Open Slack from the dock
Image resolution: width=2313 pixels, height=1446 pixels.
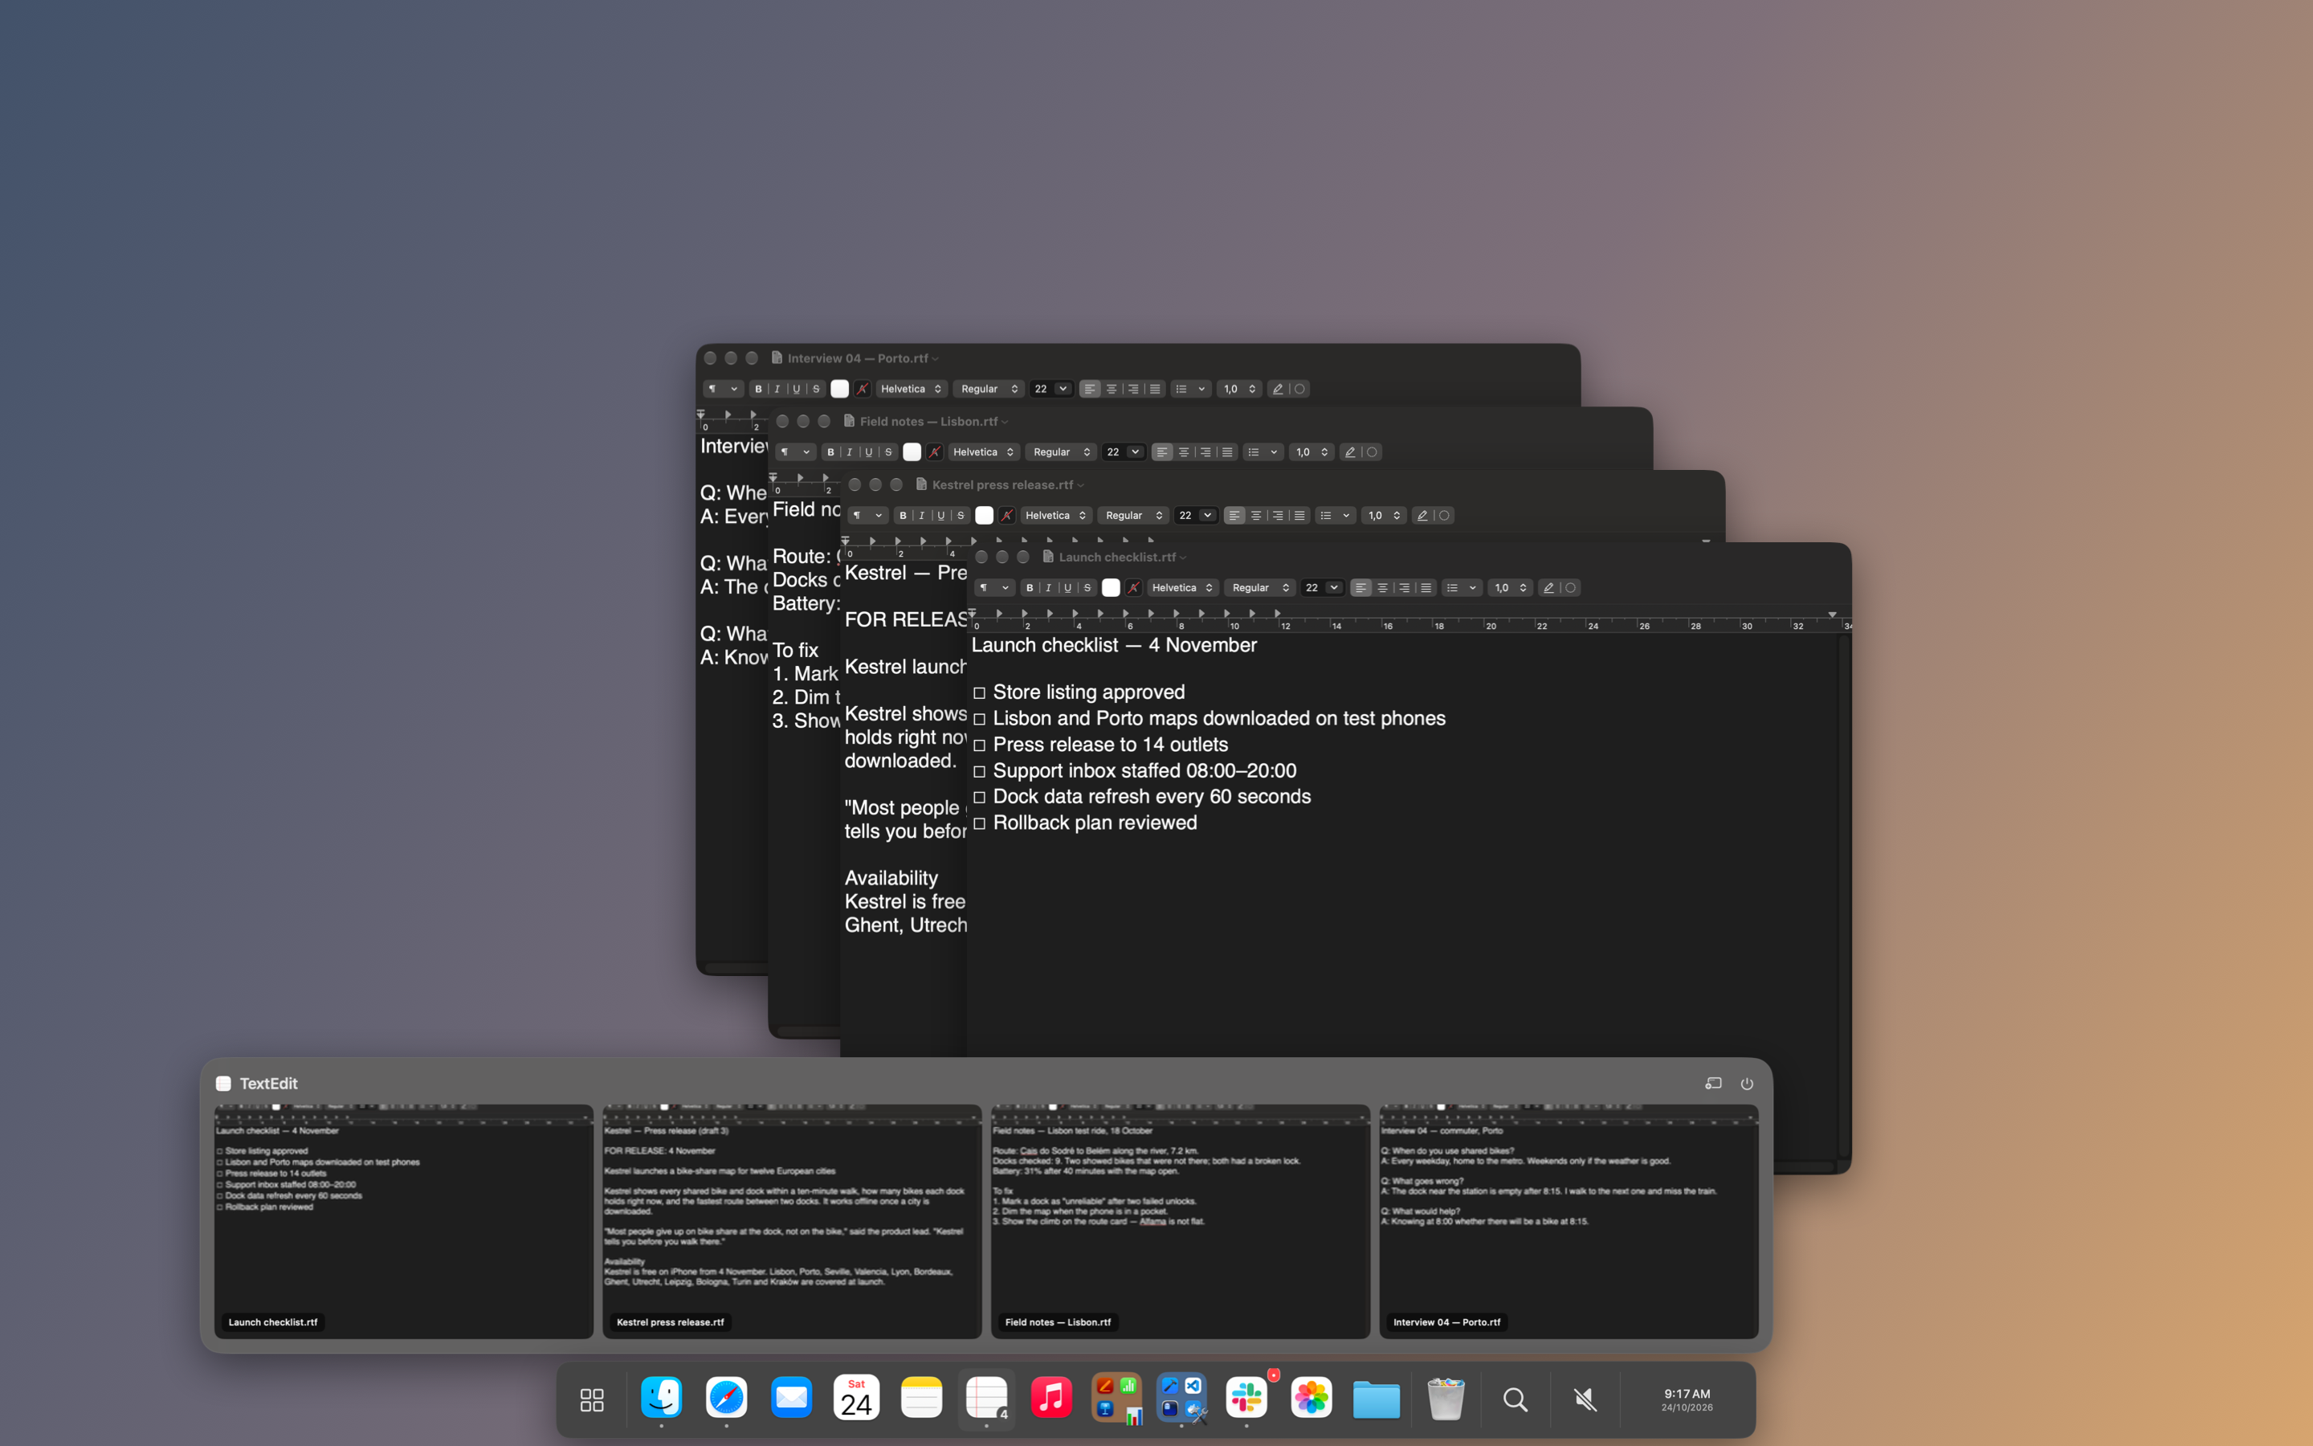coord(1246,1397)
